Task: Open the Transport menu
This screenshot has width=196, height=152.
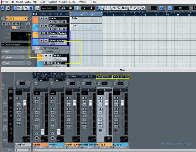Action: click(52, 2)
